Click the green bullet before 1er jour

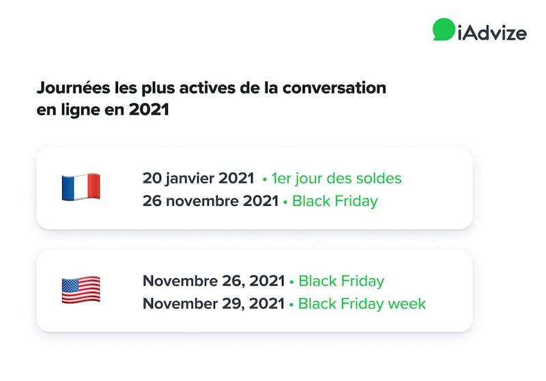(x=265, y=180)
